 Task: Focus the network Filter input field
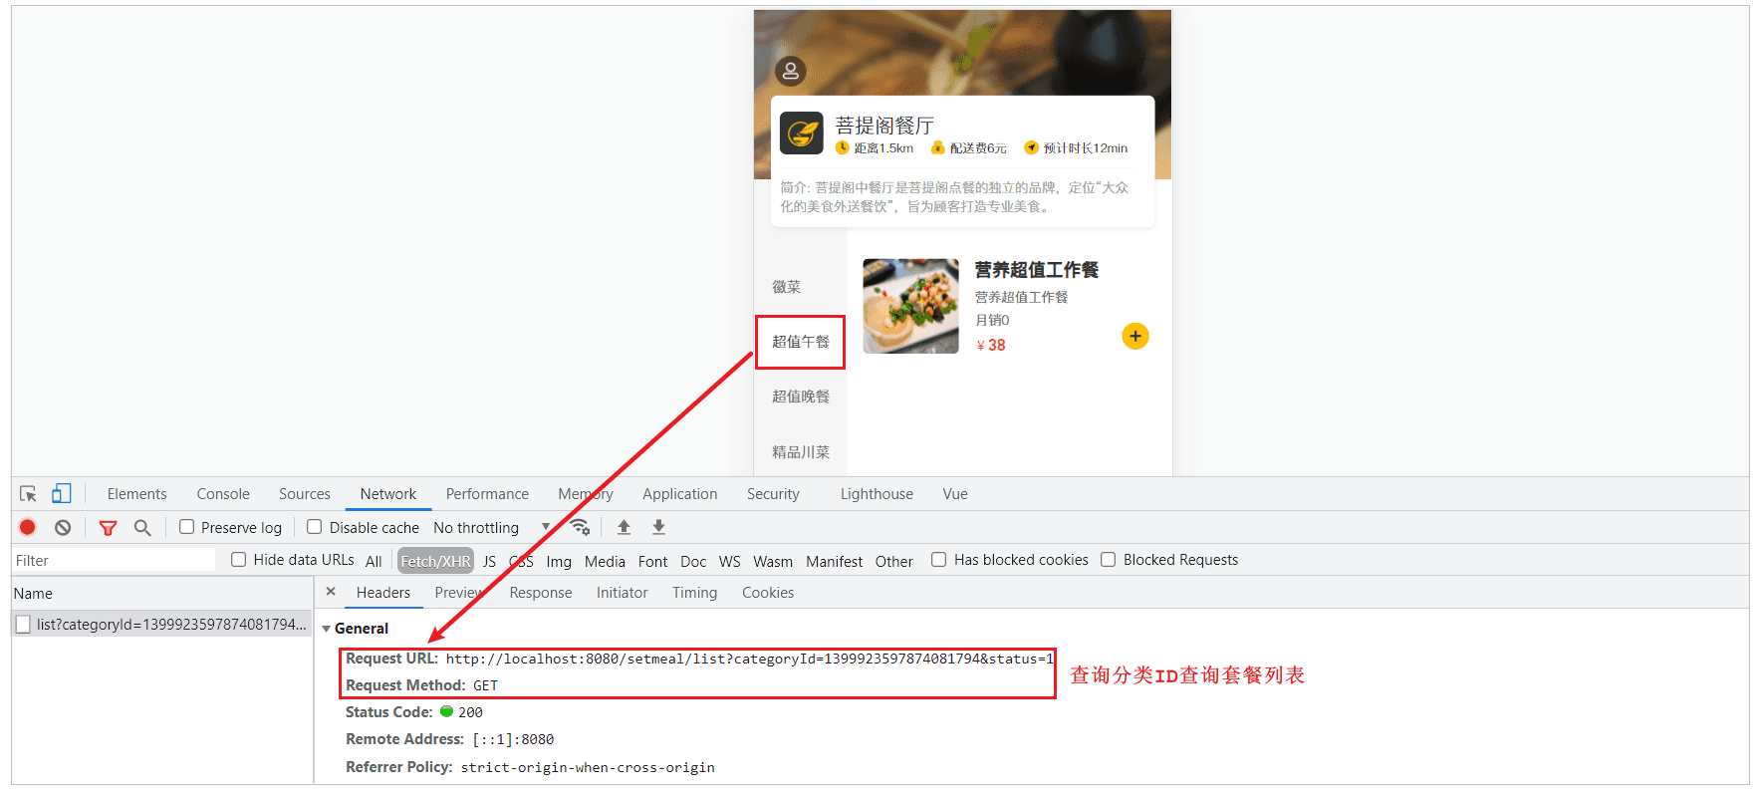point(114,560)
